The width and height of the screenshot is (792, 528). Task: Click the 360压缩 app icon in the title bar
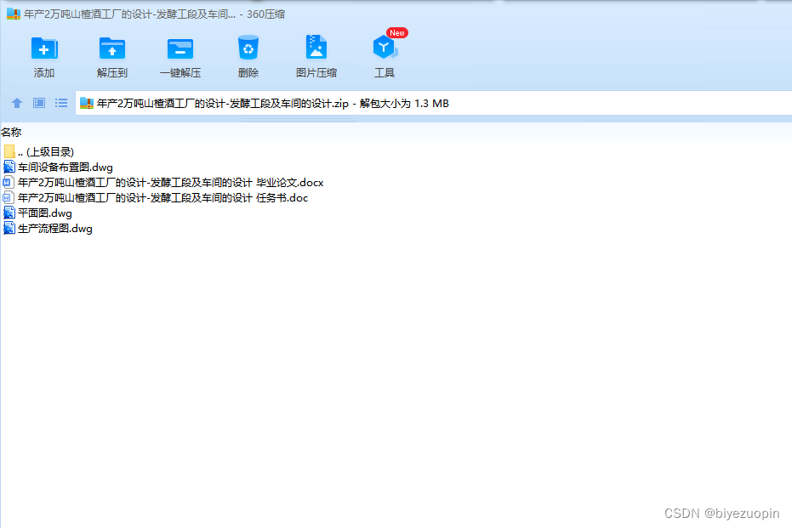13,14
